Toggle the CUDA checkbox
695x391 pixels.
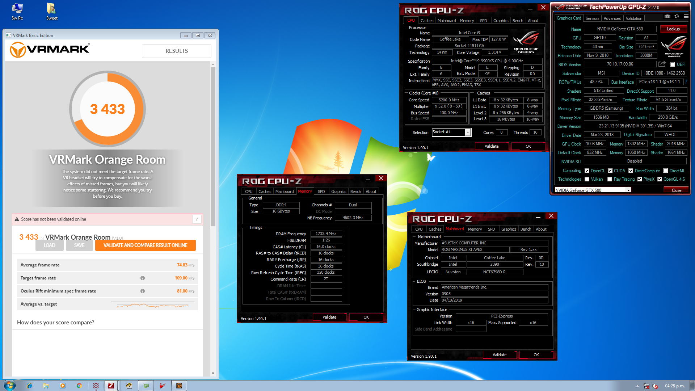610,171
